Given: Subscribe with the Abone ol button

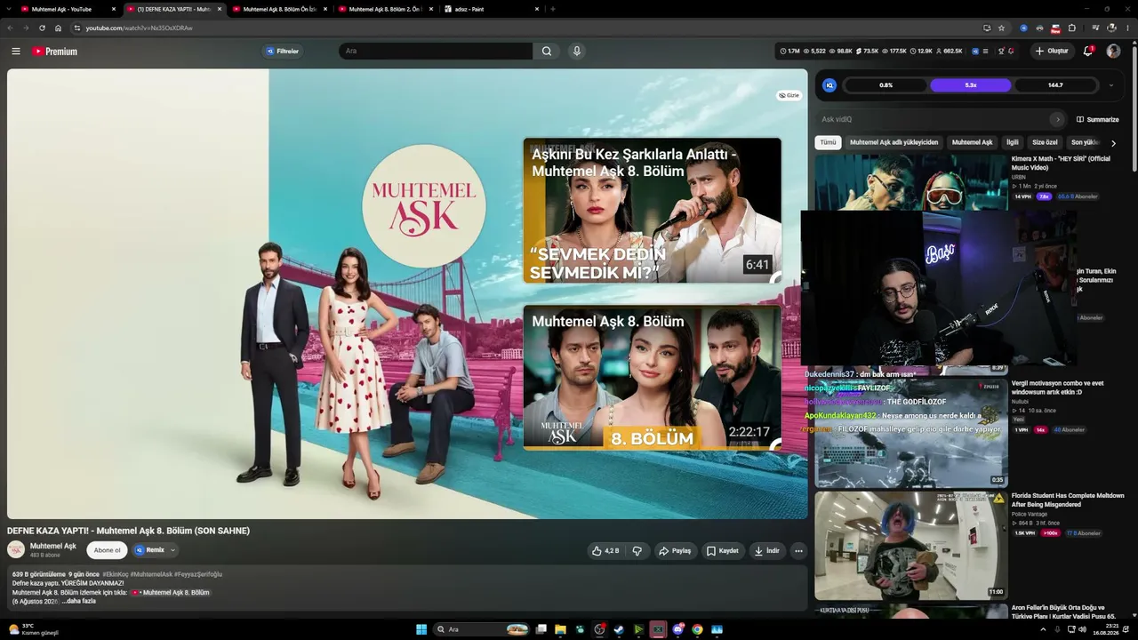Looking at the screenshot, I should point(108,550).
